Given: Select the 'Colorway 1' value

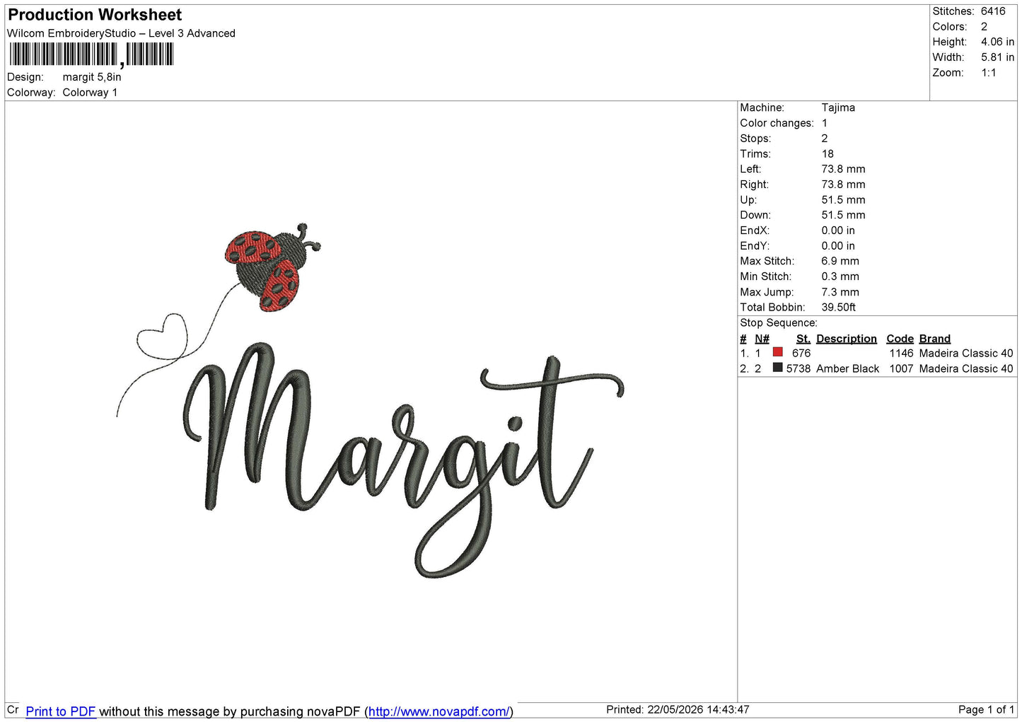Looking at the screenshot, I should coord(90,93).
